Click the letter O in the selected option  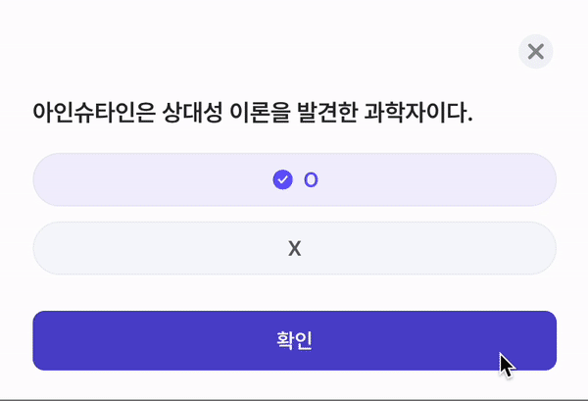pos(311,179)
